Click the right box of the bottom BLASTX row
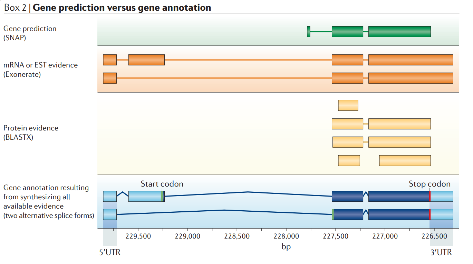 pyautogui.click(x=405, y=160)
